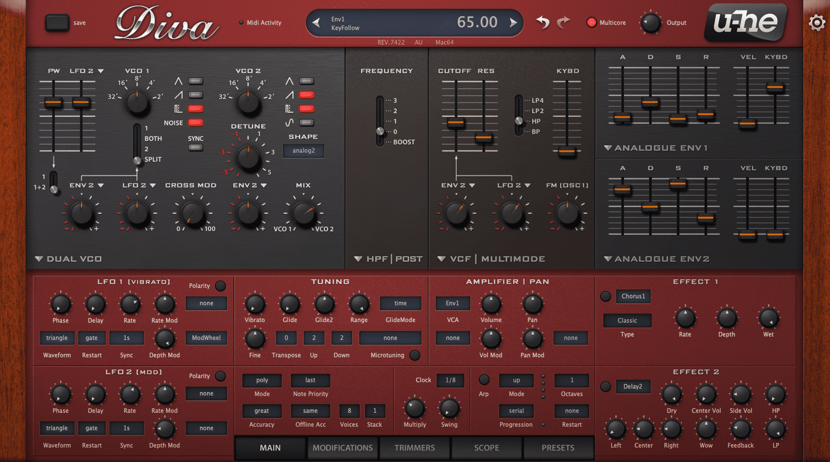Turn the Output knob
This screenshot has width=830, height=462.
pyautogui.click(x=650, y=23)
